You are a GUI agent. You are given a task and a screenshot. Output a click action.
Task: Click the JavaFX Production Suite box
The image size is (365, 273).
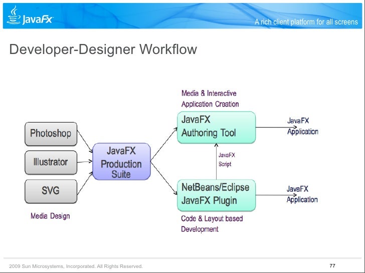pos(121,161)
